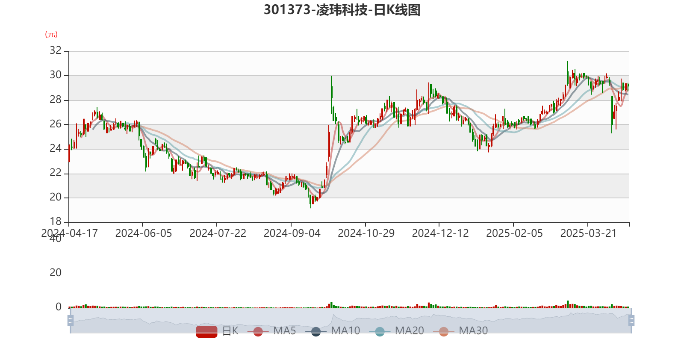
Task: Show or hide the MA30 legend entry
Action: click(460, 331)
